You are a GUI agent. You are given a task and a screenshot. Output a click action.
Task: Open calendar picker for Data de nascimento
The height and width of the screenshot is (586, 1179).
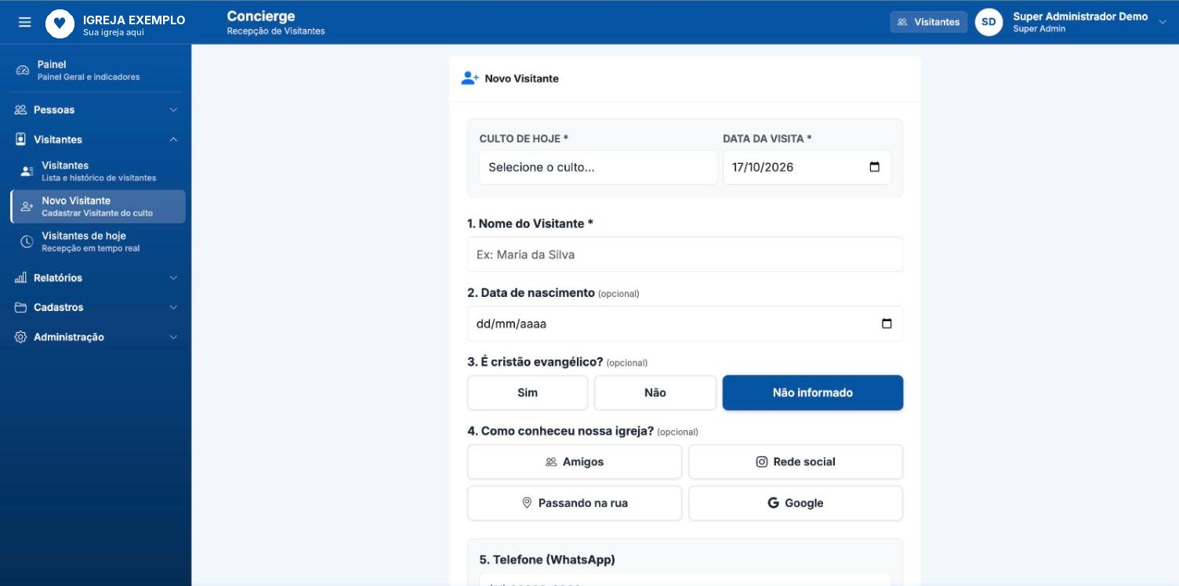pos(887,324)
